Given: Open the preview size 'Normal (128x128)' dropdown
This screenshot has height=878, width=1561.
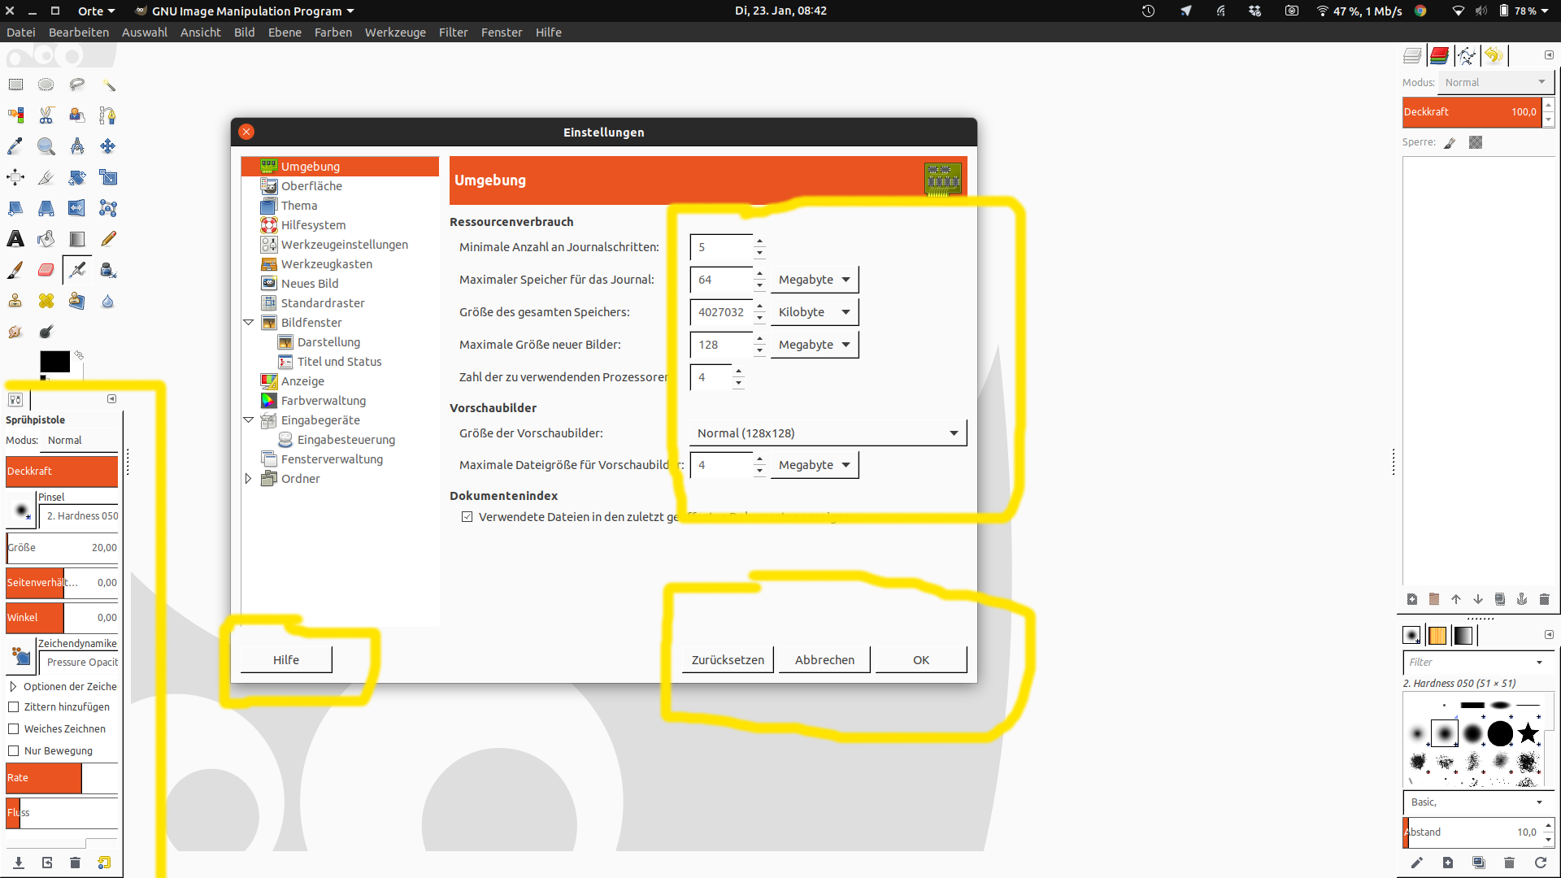Looking at the screenshot, I should point(828,433).
